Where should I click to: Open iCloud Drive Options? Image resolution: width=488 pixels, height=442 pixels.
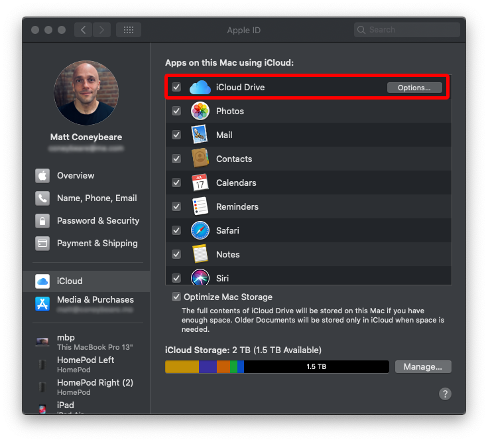pos(414,88)
